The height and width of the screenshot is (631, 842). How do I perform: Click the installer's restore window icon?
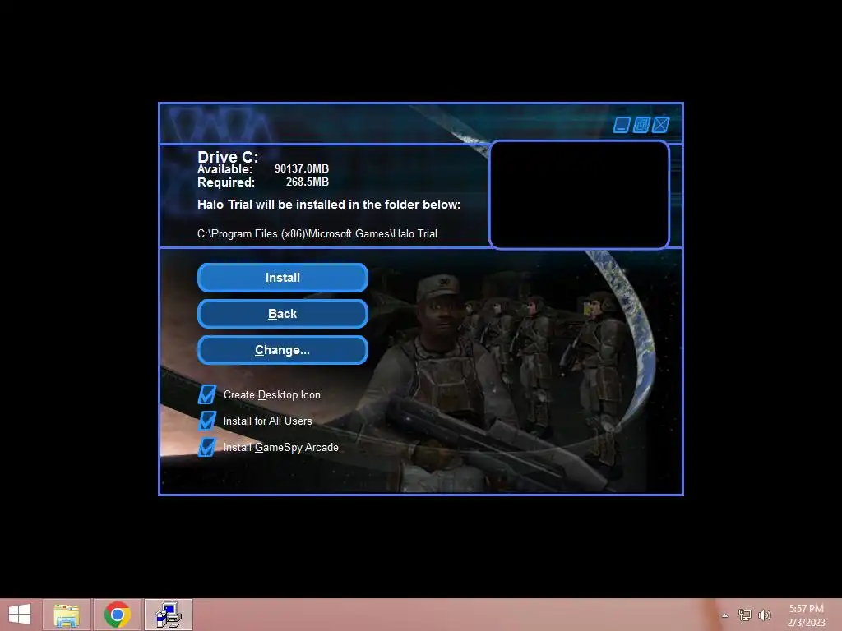click(x=641, y=125)
